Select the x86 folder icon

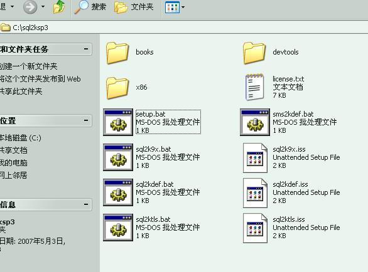pos(117,88)
